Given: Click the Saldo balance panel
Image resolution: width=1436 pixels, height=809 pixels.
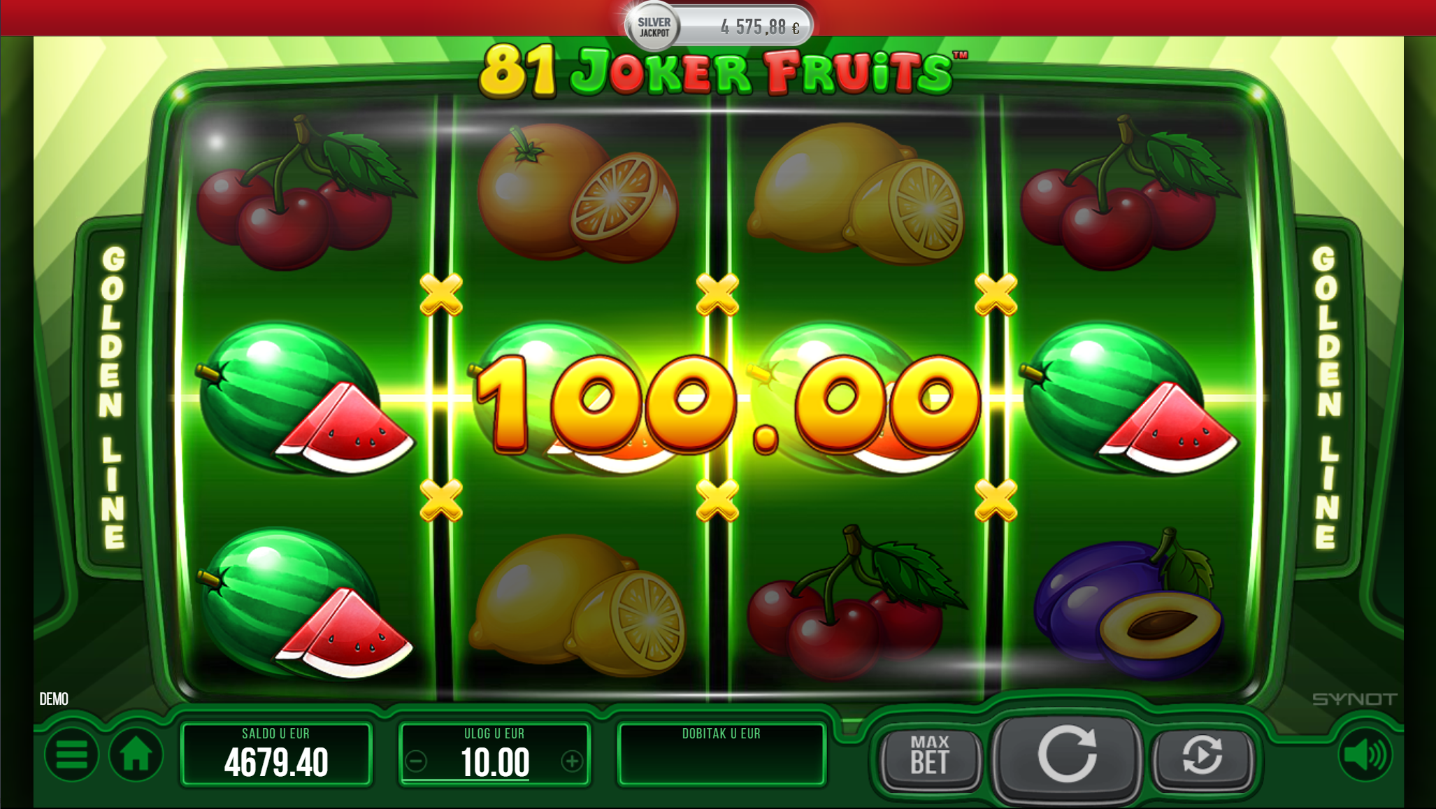Looking at the screenshot, I should [x=275, y=754].
